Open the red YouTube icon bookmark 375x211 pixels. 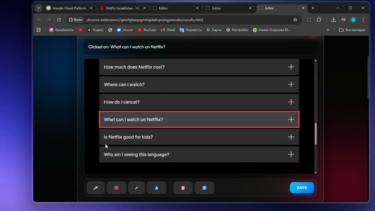80,30
